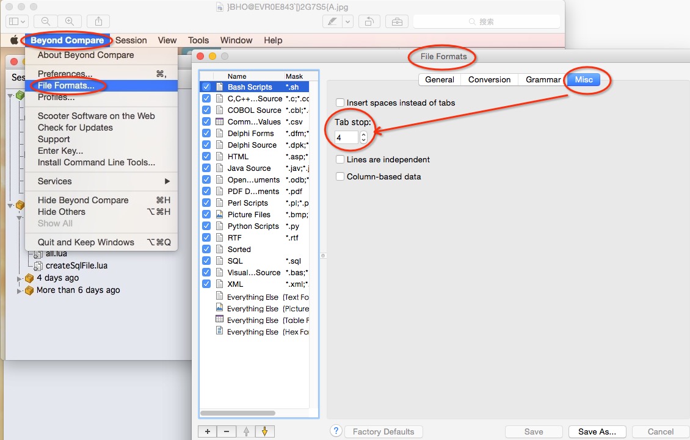
Task: Select the Misc tab
Action: point(584,80)
